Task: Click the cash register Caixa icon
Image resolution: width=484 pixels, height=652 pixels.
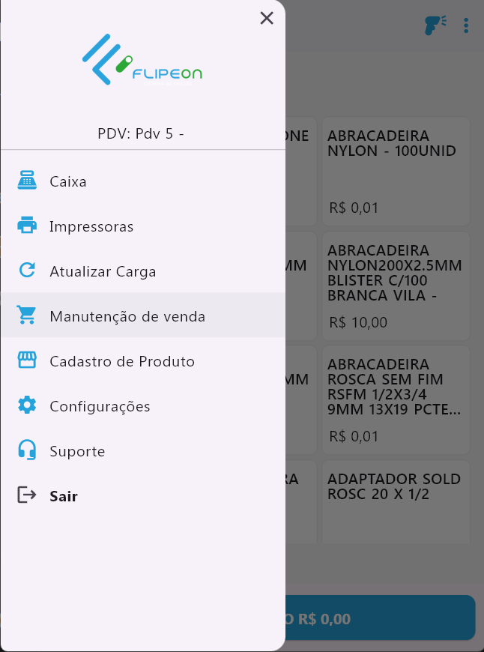Action: coord(27,181)
